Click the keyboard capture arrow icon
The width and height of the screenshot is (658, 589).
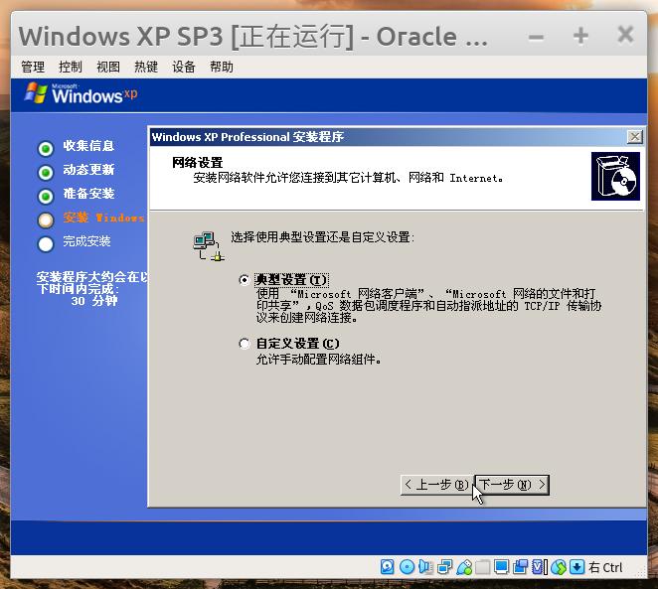577,567
